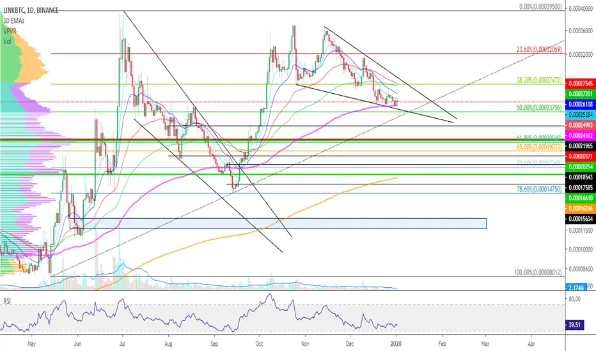Click the Jul label on time axis
596x351 pixels.
pos(122,344)
